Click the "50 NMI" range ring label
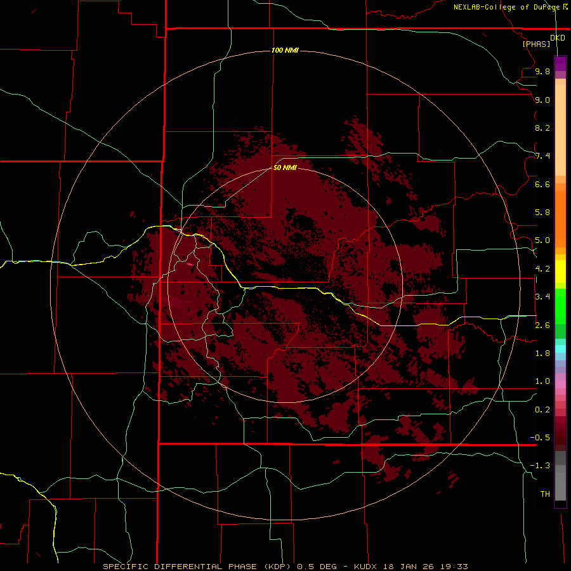The image size is (571, 571). click(285, 167)
